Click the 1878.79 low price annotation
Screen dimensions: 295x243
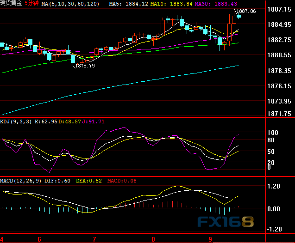click(85, 66)
